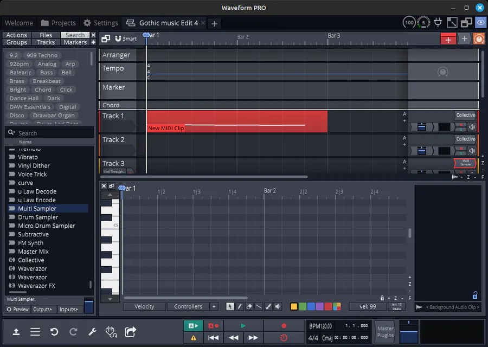Screen dimensions: 488x347
Task: Open Master Plugins
Action: 386,332
